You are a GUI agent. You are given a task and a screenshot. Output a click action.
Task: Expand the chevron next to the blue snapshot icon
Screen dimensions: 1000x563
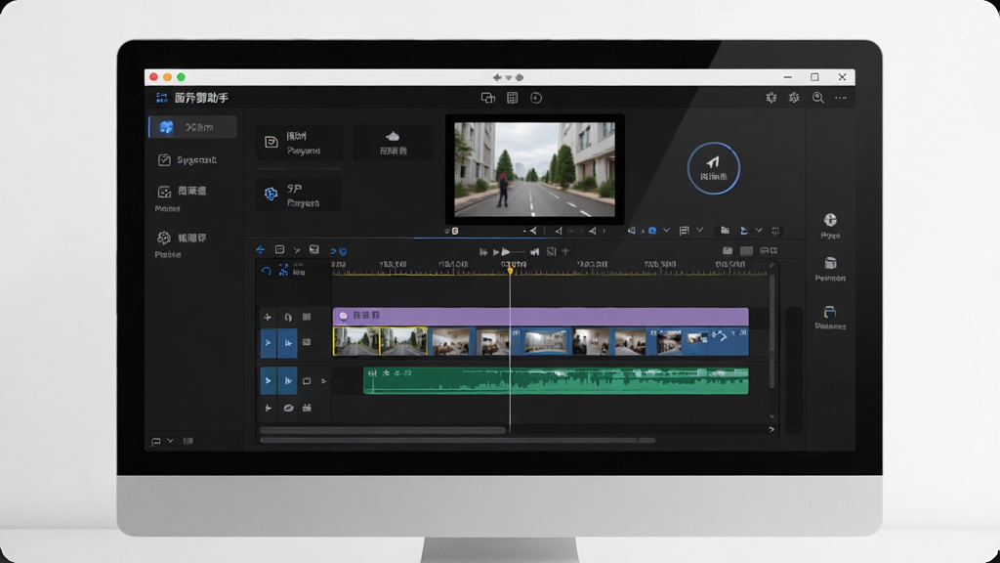tap(666, 231)
